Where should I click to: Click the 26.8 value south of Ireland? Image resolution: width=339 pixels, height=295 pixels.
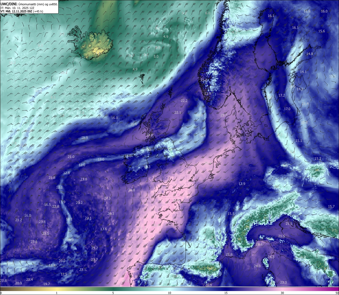click(x=132, y=190)
